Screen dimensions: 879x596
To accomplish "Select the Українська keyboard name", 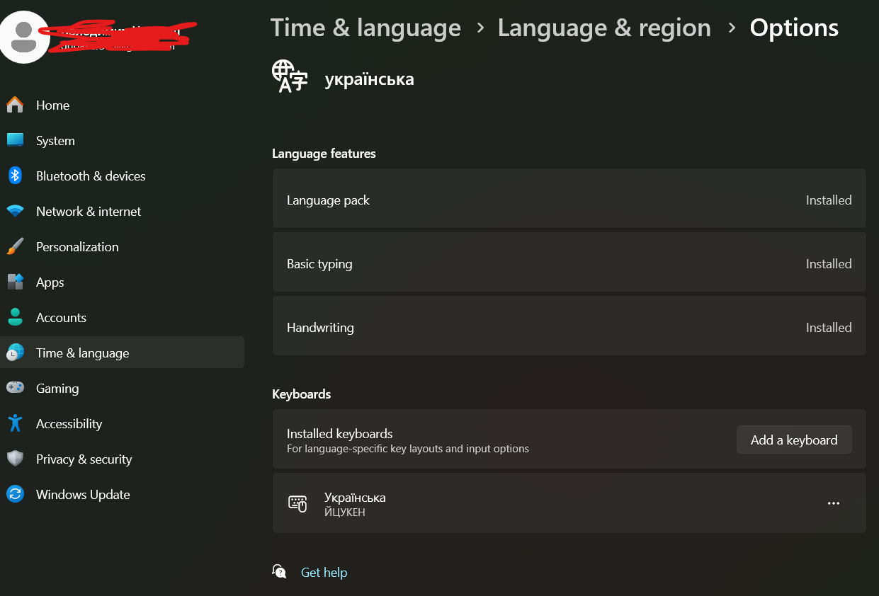I will click(355, 497).
